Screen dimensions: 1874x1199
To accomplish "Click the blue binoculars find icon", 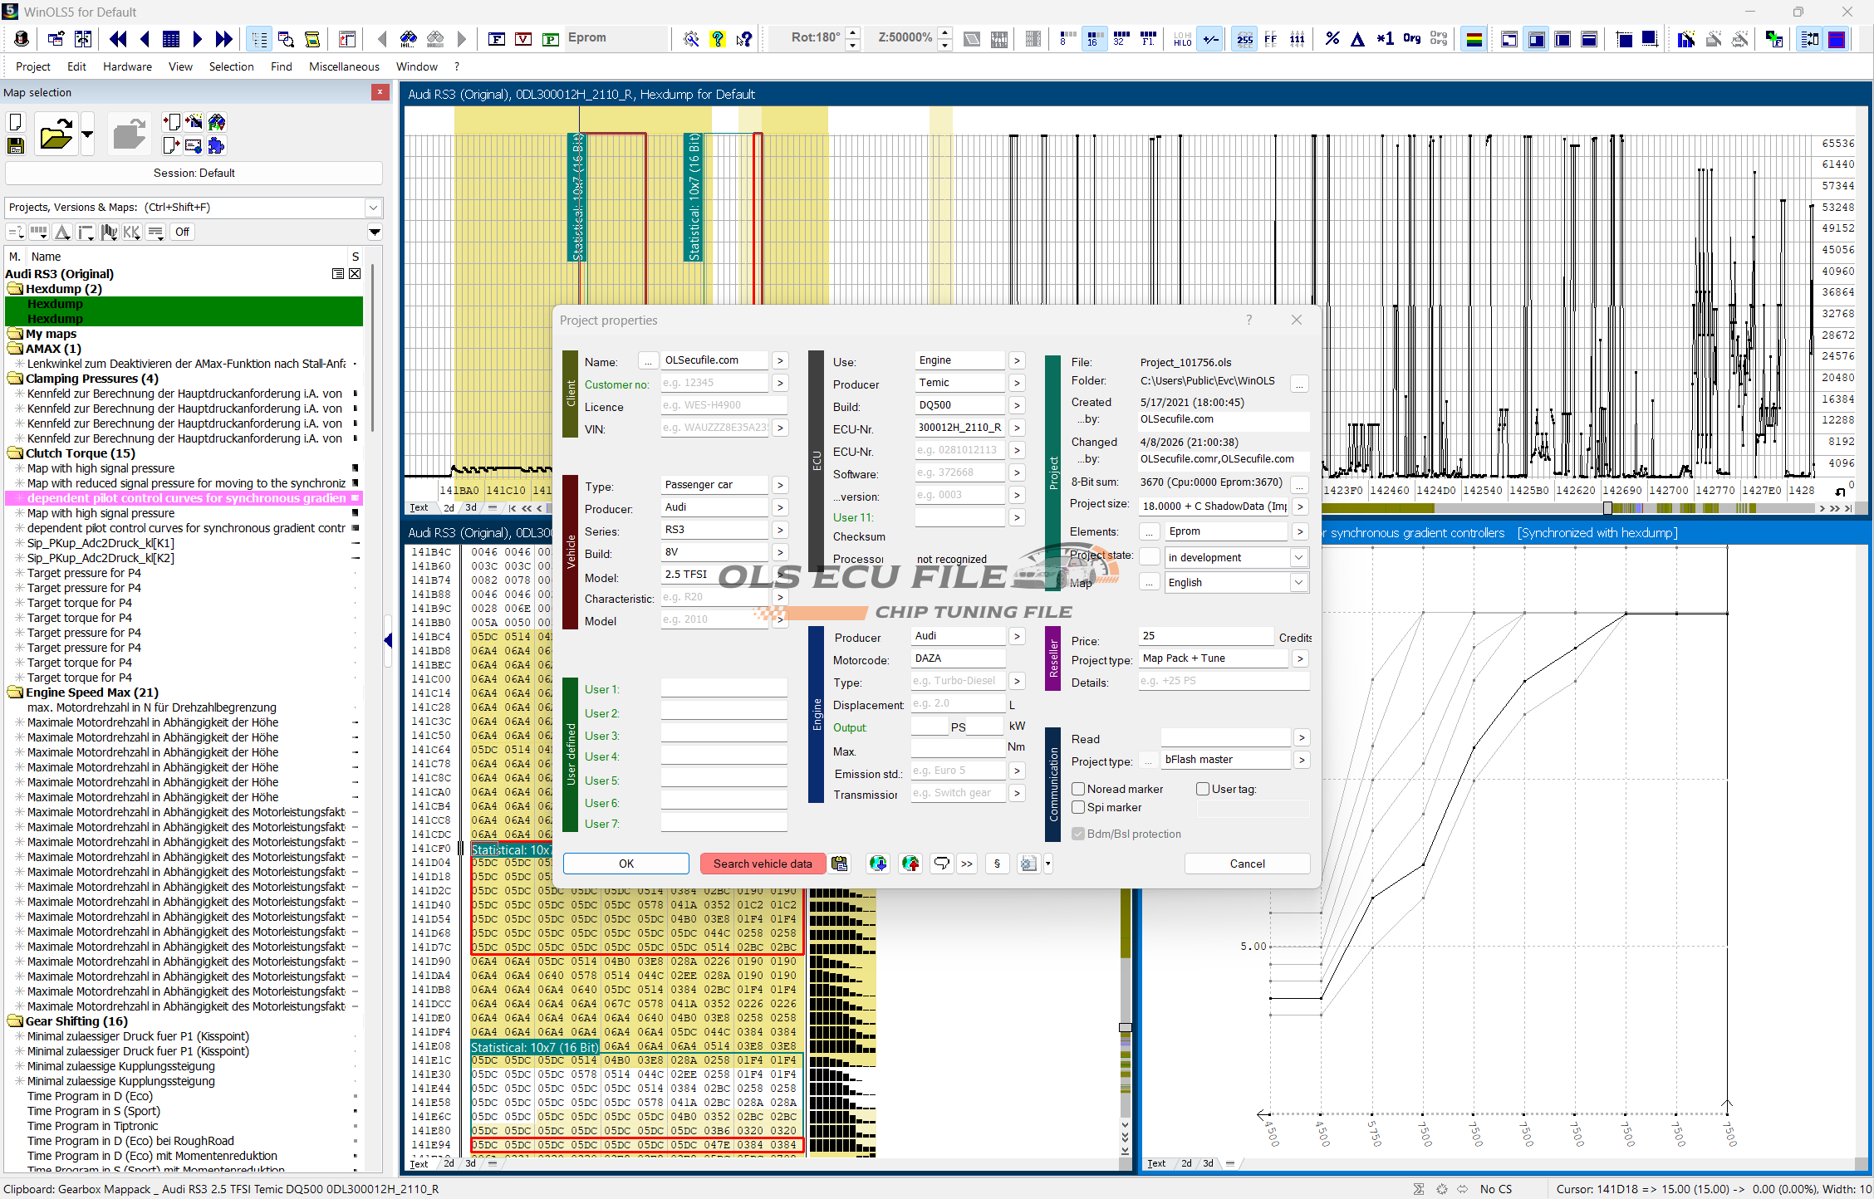I will click(408, 38).
